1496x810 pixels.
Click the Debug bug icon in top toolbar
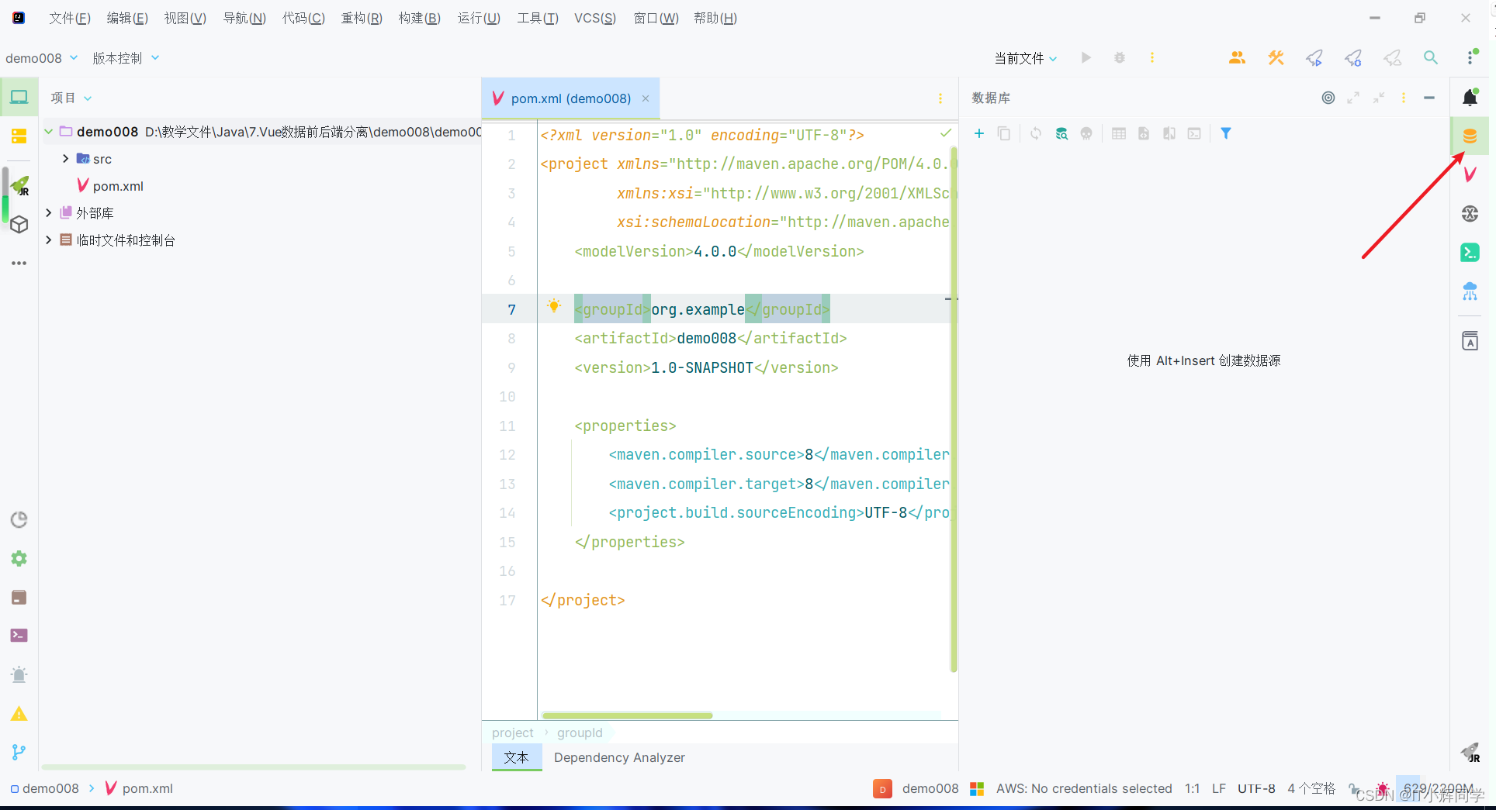pos(1120,57)
